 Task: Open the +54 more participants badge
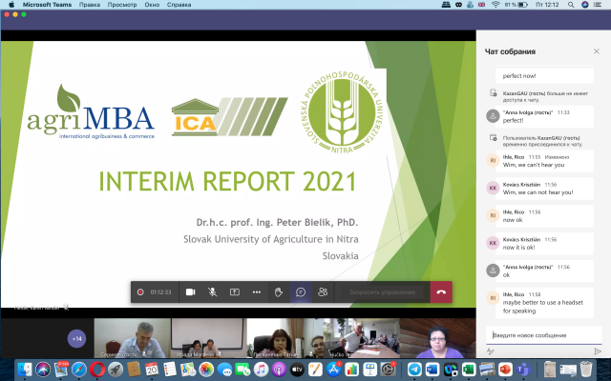(x=76, y=339)
